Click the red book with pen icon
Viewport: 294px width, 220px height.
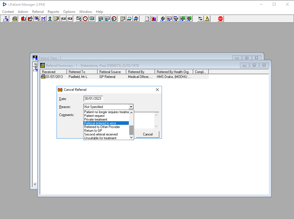click(x=30, y=19)
